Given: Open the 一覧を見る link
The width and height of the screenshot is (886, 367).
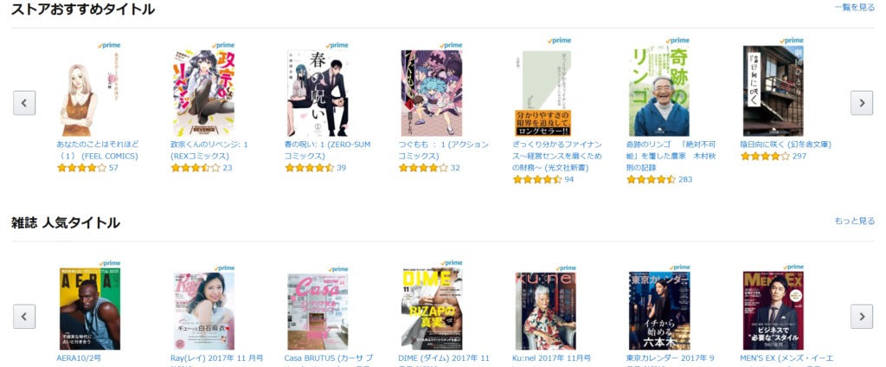Looking at the screenshot, I should (x=854, y=7).
